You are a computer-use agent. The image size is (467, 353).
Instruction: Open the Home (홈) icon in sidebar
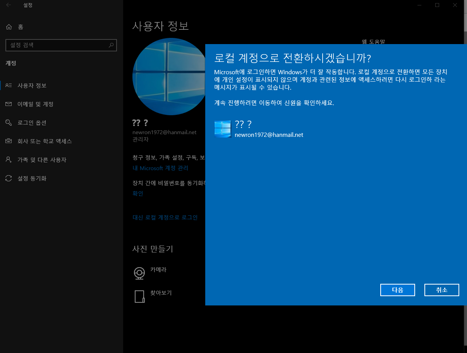(9, 27)
